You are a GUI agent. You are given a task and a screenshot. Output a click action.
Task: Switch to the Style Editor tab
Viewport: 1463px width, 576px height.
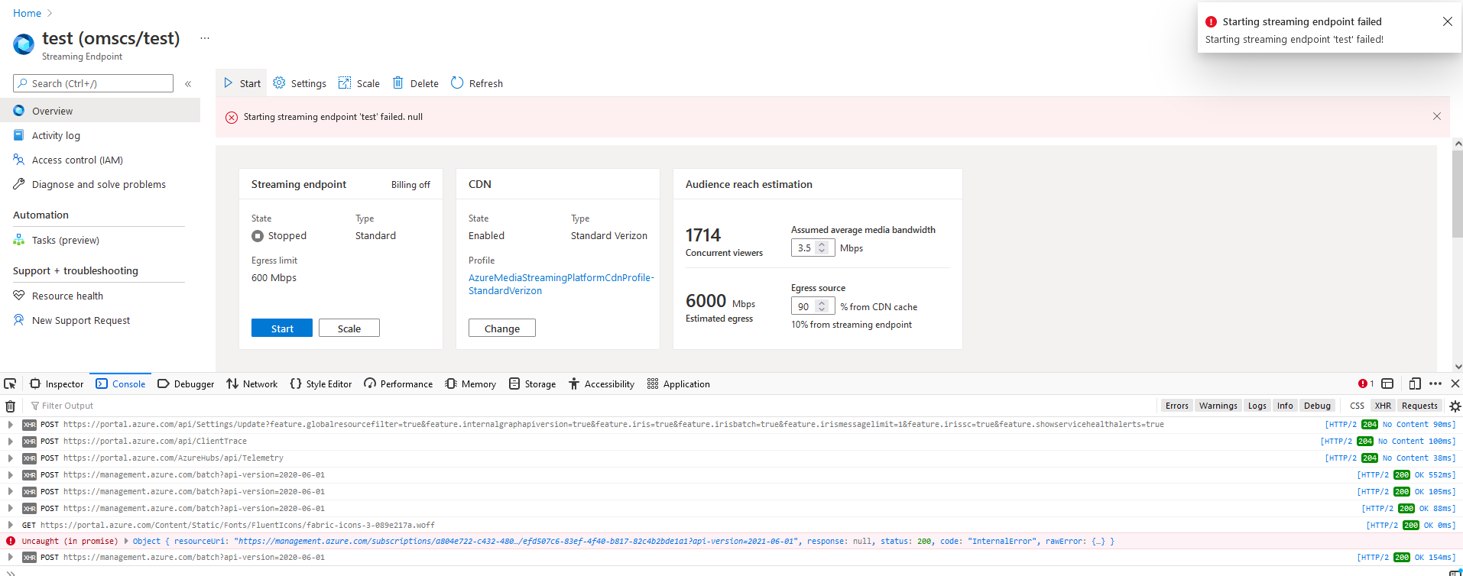click(321, 383)
